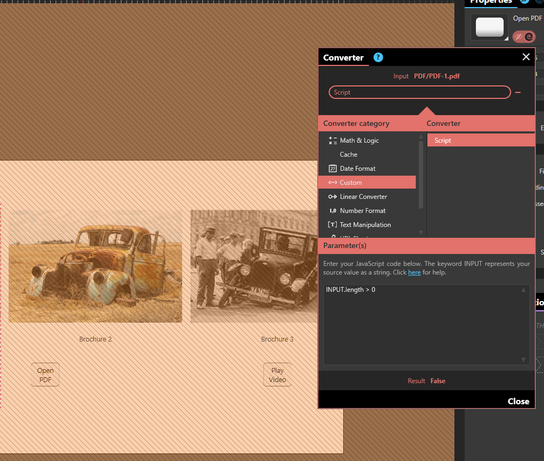Click the code area scroll-down arrow

coord(523,360)
